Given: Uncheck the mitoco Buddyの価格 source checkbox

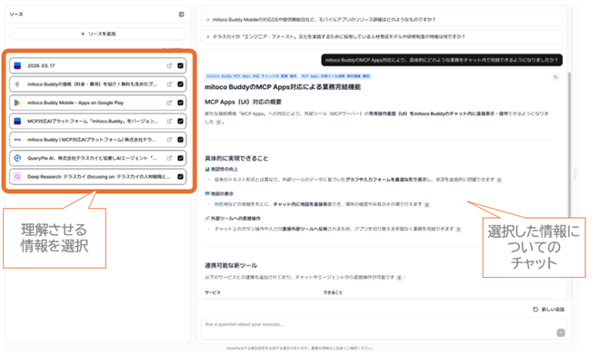Looking at the screenshot, I should click(180, 84).
